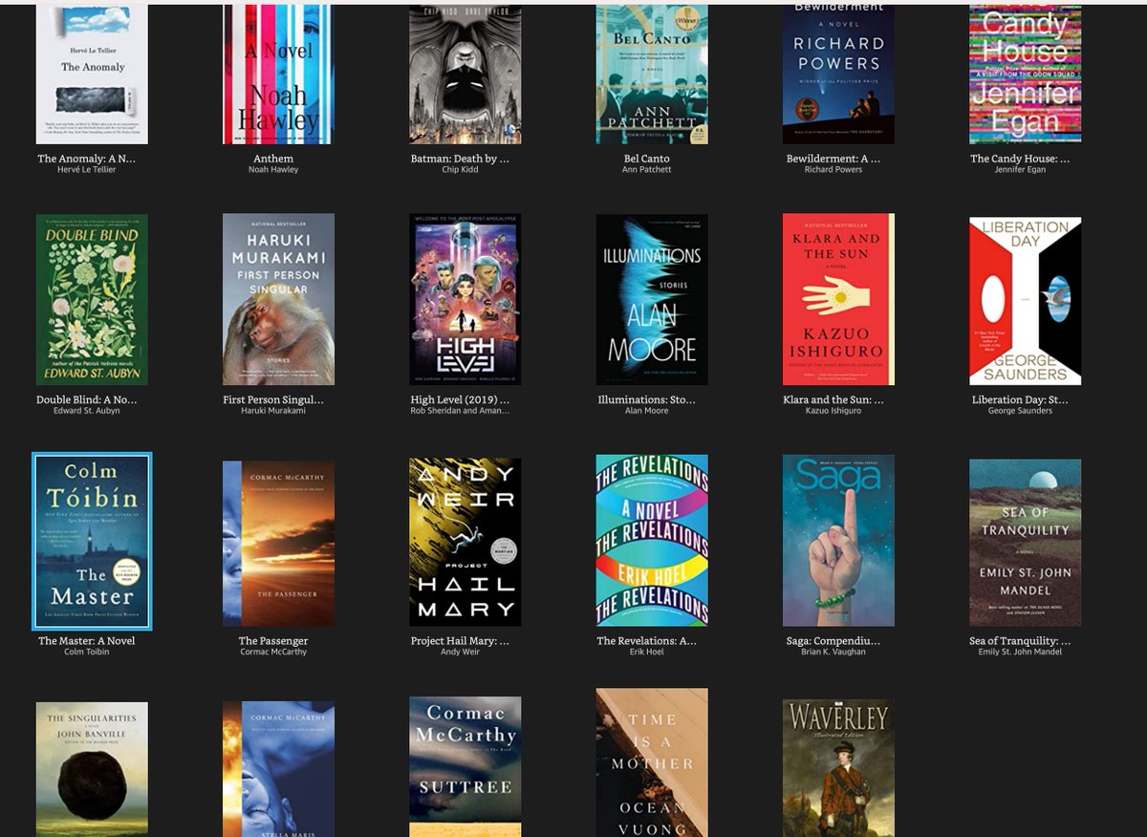Viewport: 1147px width, 837px height.
Task: Open the First Person Singular monkey cover
Action: [x=278, y=300]
